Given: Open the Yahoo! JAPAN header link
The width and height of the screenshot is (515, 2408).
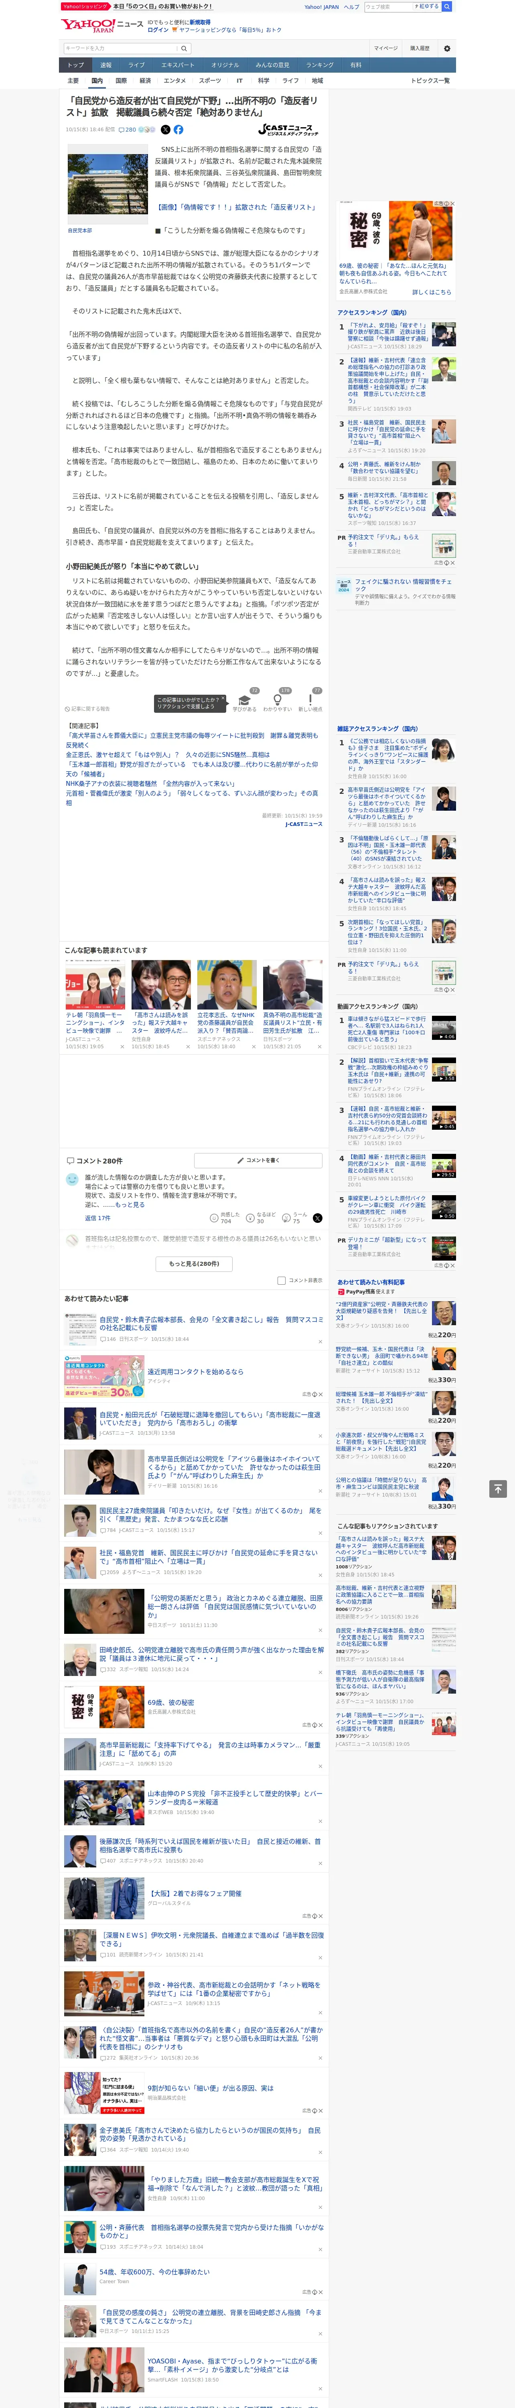Looking at the screenshot, I should click(x=322, y=6).
